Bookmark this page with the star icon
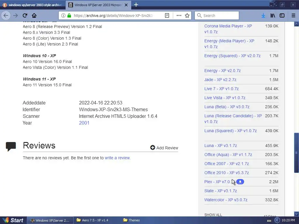 click(187, 15)
